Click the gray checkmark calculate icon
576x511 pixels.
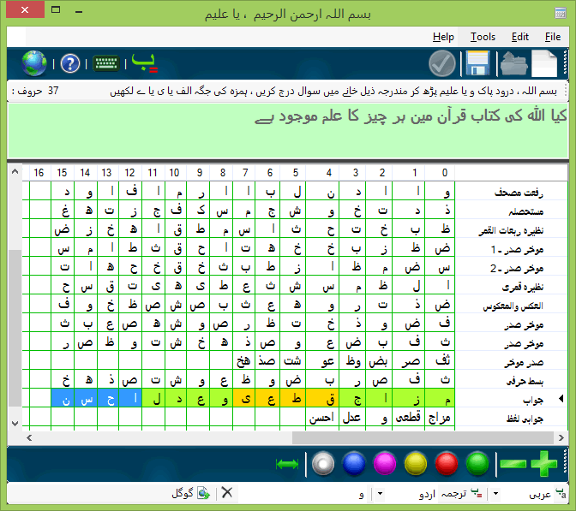[x=442, y=63]
